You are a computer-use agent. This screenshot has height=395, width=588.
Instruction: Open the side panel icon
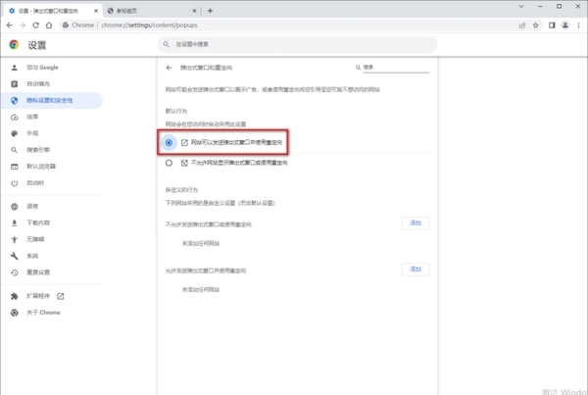[552, 25]
